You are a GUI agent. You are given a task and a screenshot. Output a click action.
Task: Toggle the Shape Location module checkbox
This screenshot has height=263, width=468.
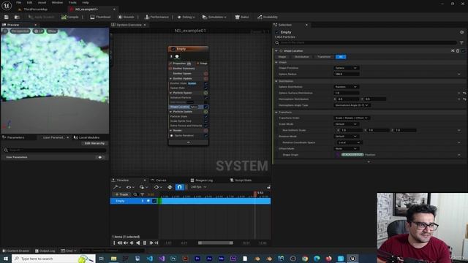[x=205, y=107]
